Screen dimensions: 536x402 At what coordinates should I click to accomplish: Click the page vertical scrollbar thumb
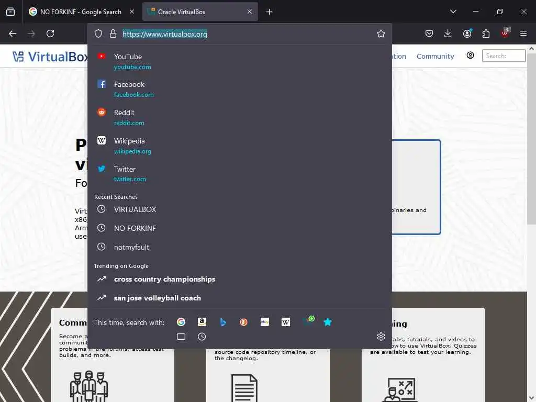tap(532, 139)
